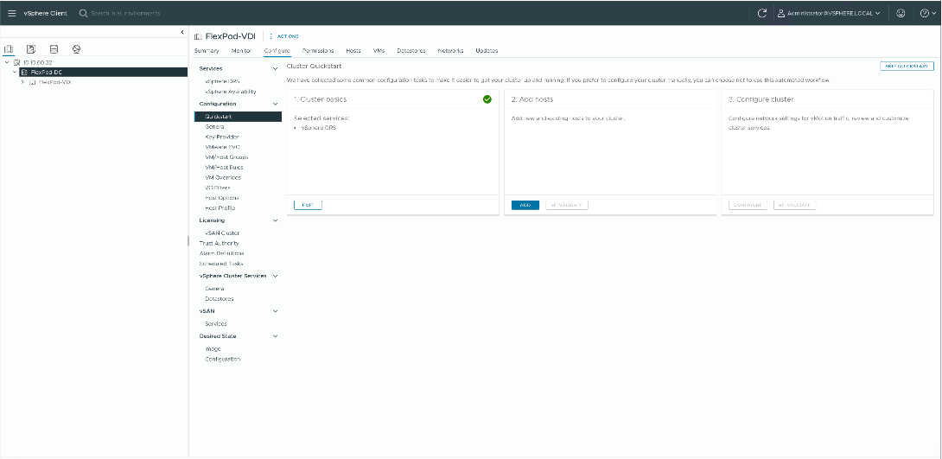
Task: Select the 10.10.60.22 vCenter in tree
Action: click(x=38, y=62)
